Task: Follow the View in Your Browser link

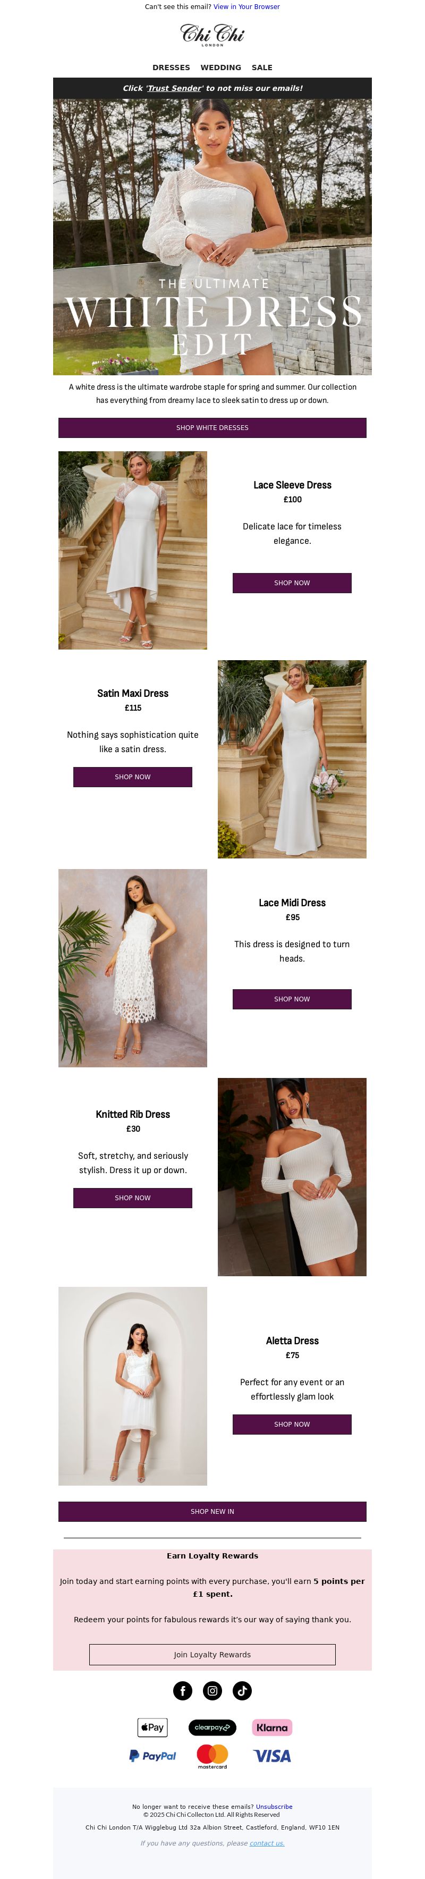Action: click(246, 6)
